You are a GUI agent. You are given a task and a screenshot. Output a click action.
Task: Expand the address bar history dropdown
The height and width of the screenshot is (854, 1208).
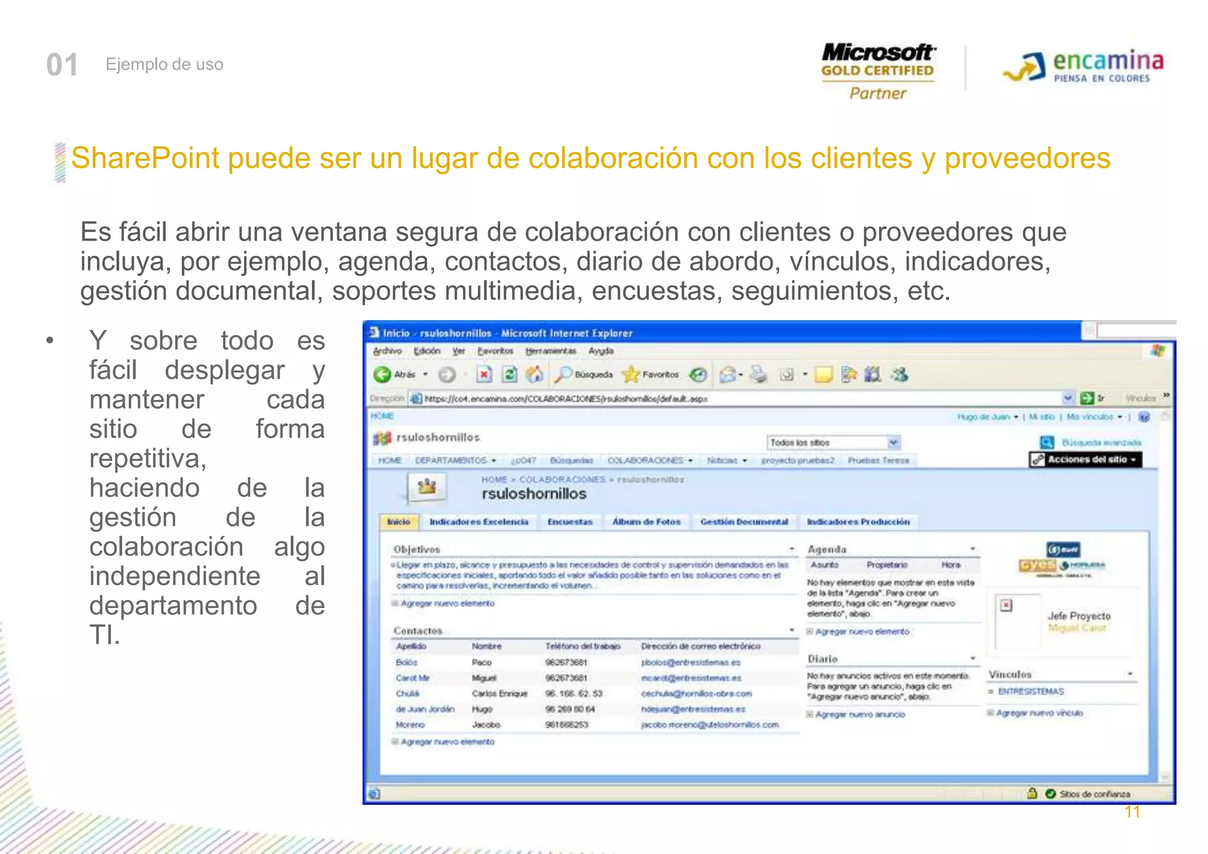[x=1068, y=399]
